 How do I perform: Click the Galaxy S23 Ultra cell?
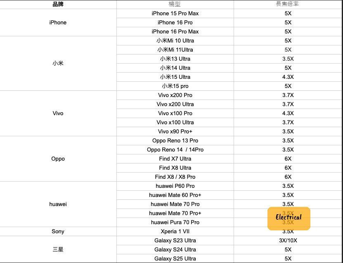pos(175,240)
